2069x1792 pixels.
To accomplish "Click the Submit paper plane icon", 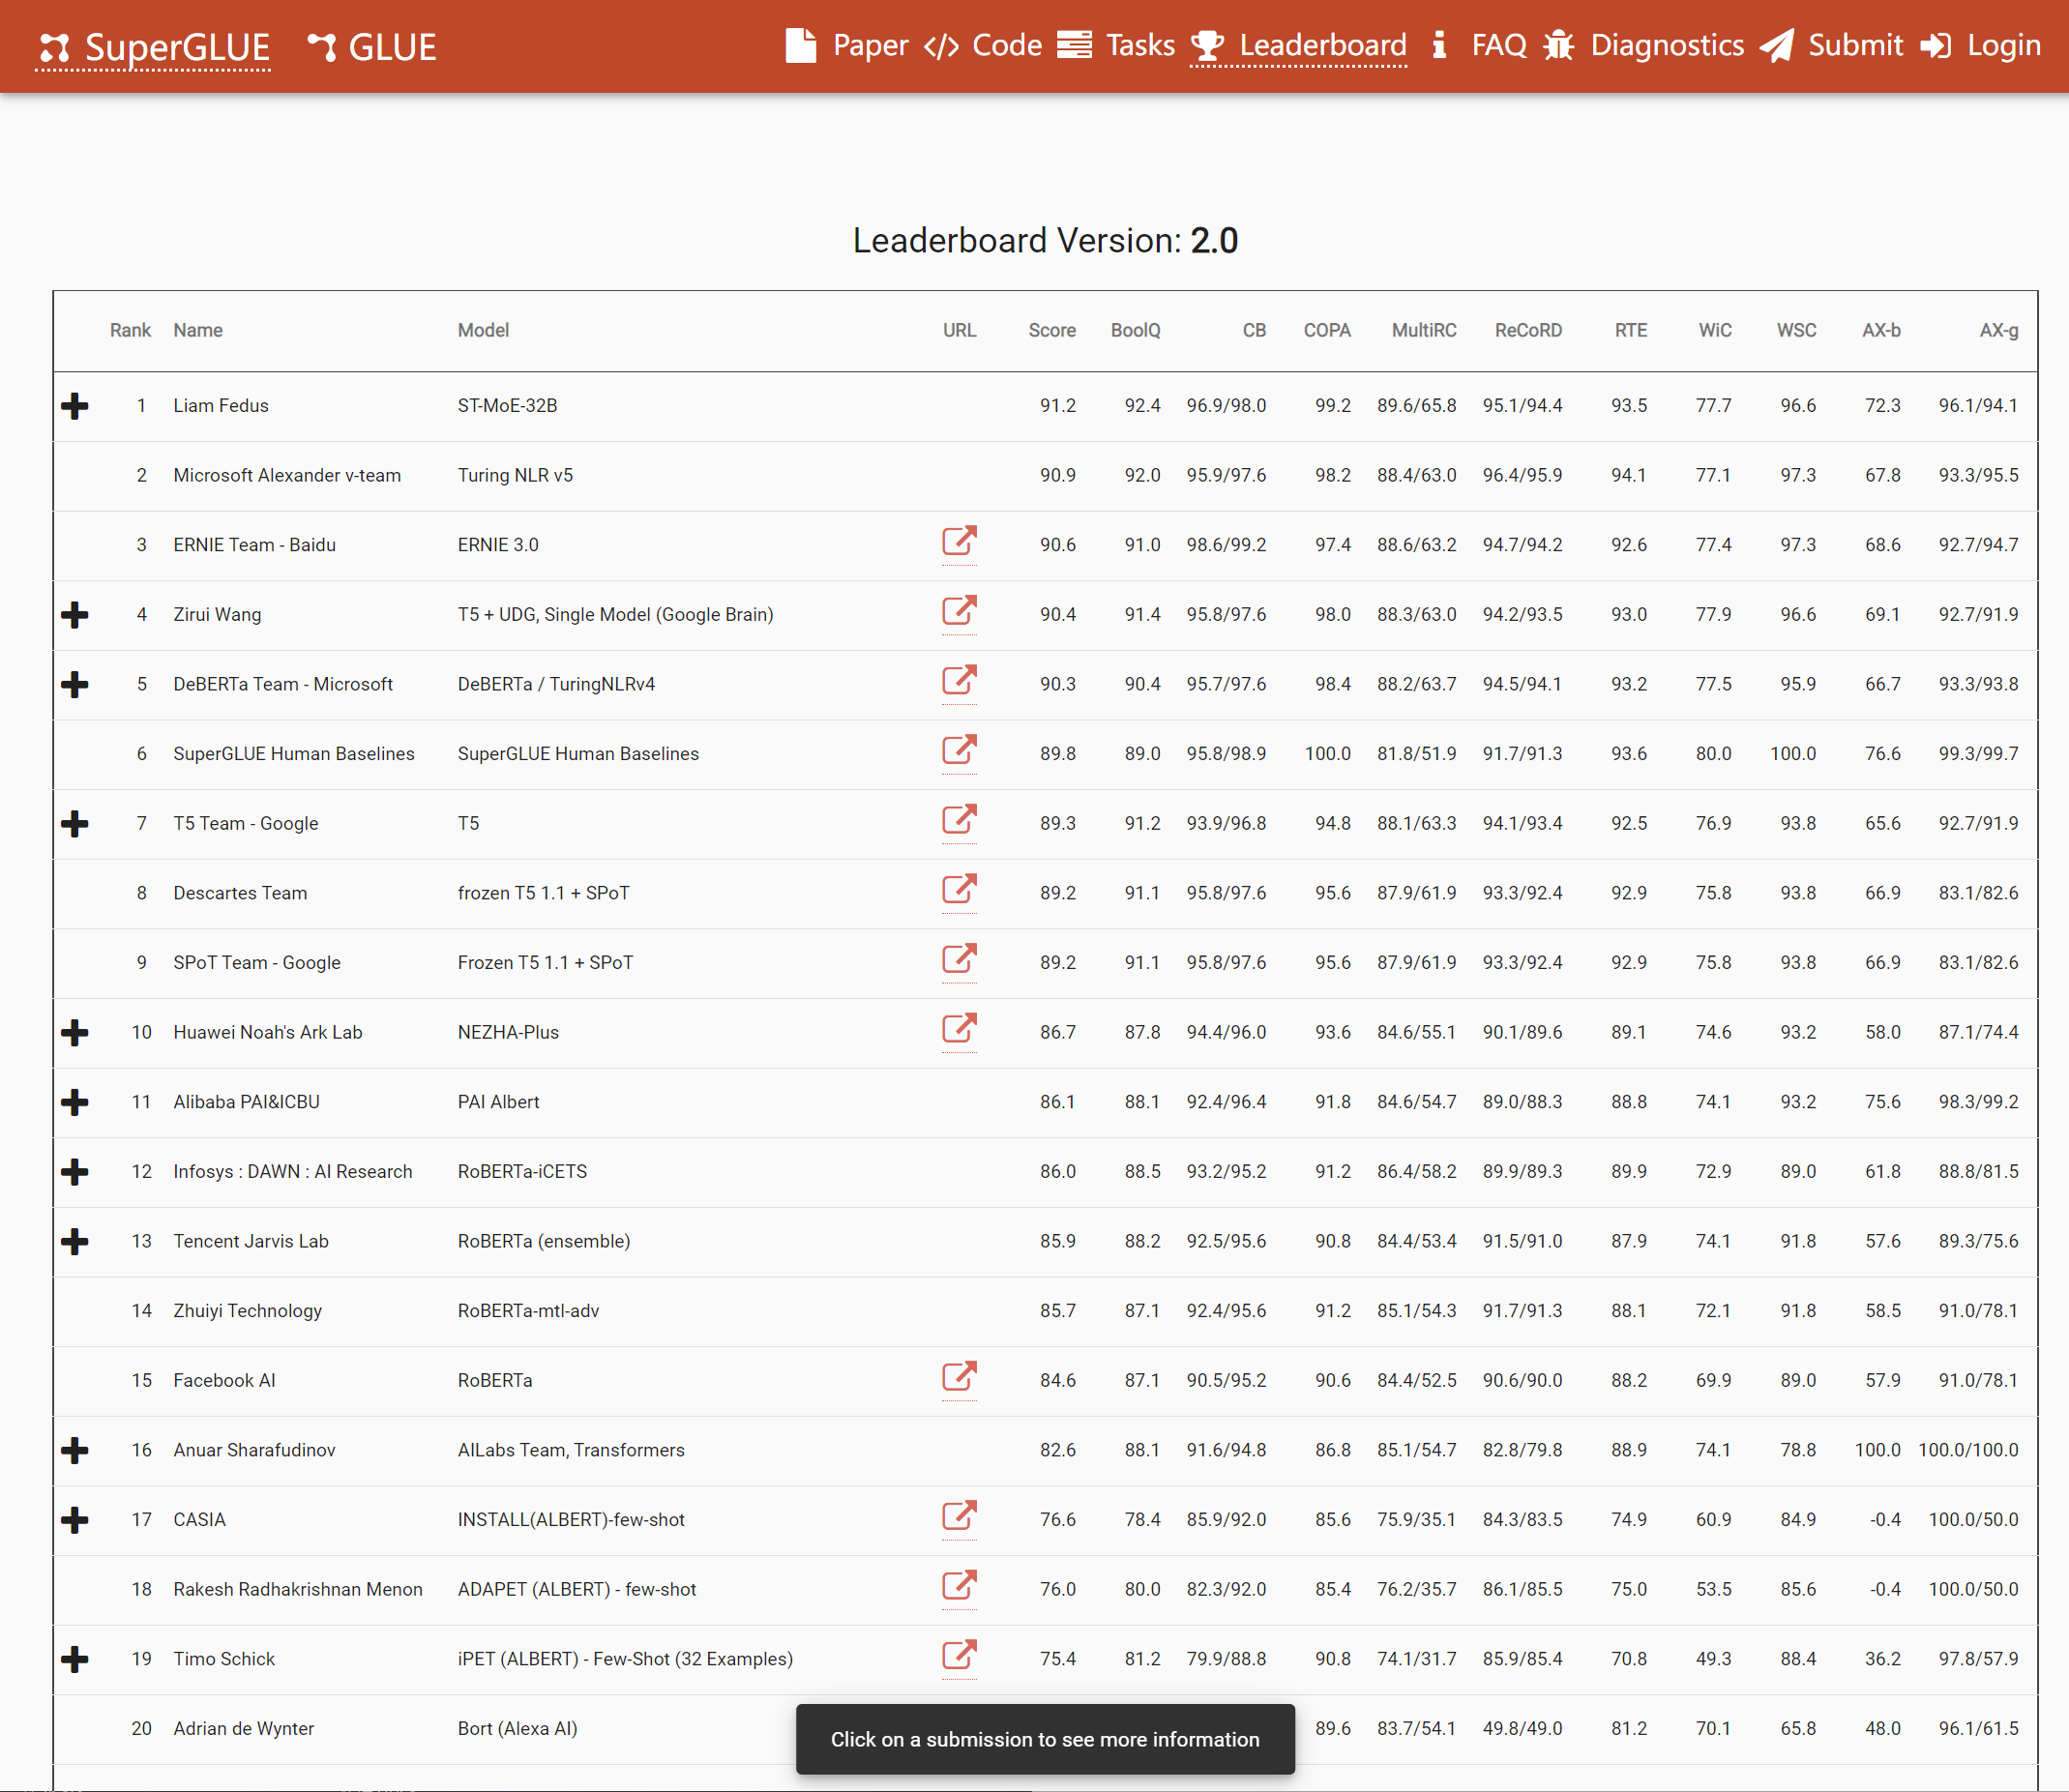I will point(1776,45).
